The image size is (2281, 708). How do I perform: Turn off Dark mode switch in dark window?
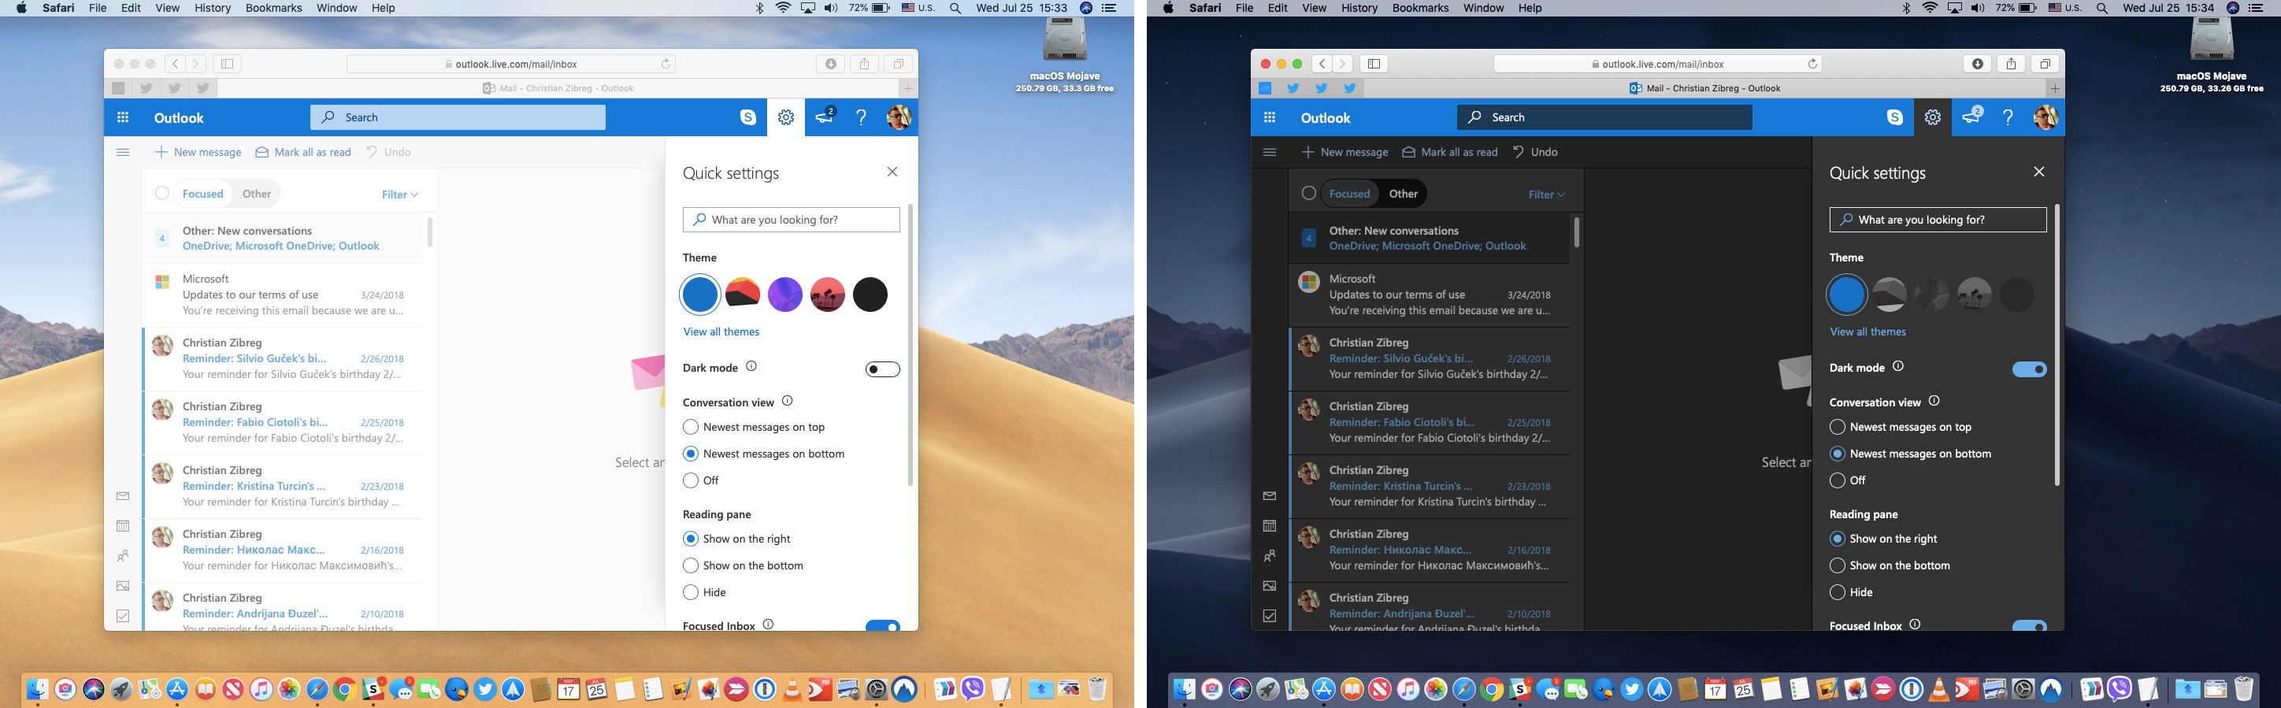coord(2030,369)
